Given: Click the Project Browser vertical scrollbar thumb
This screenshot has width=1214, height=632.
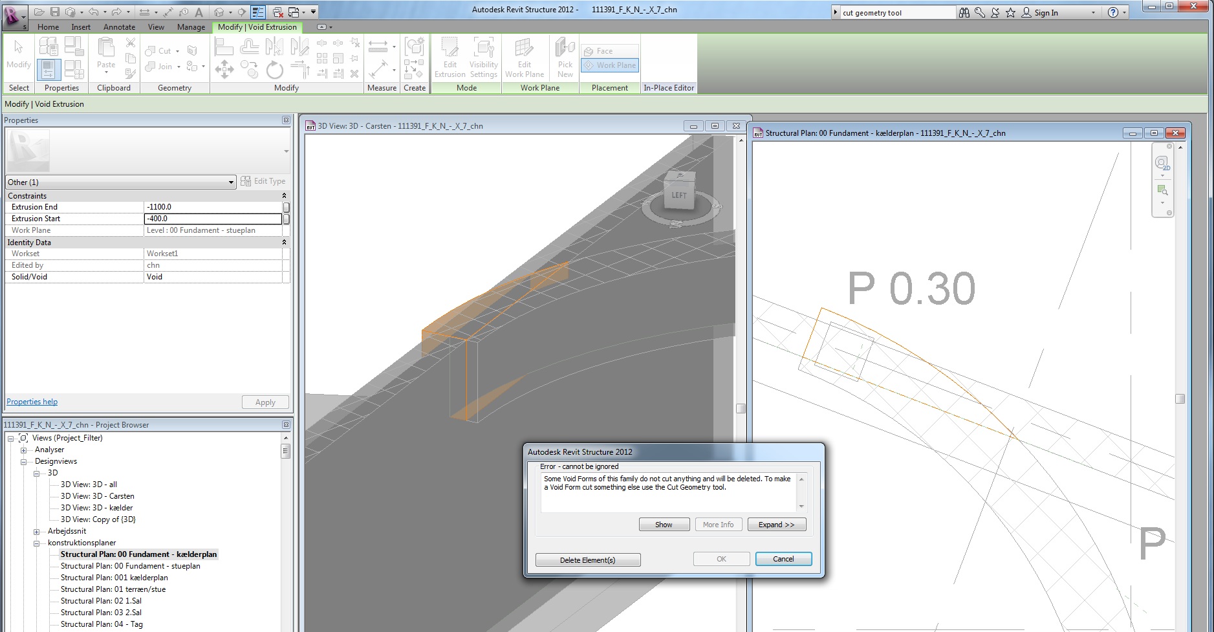Looking at the screenshot, I should (286, 451).
